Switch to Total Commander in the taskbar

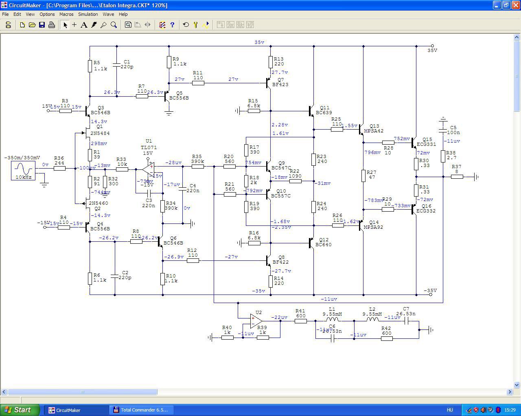coord(141,410)
